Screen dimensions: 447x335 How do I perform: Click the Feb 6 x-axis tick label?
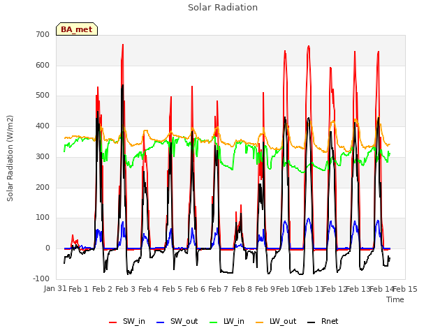tap(195, 289)
